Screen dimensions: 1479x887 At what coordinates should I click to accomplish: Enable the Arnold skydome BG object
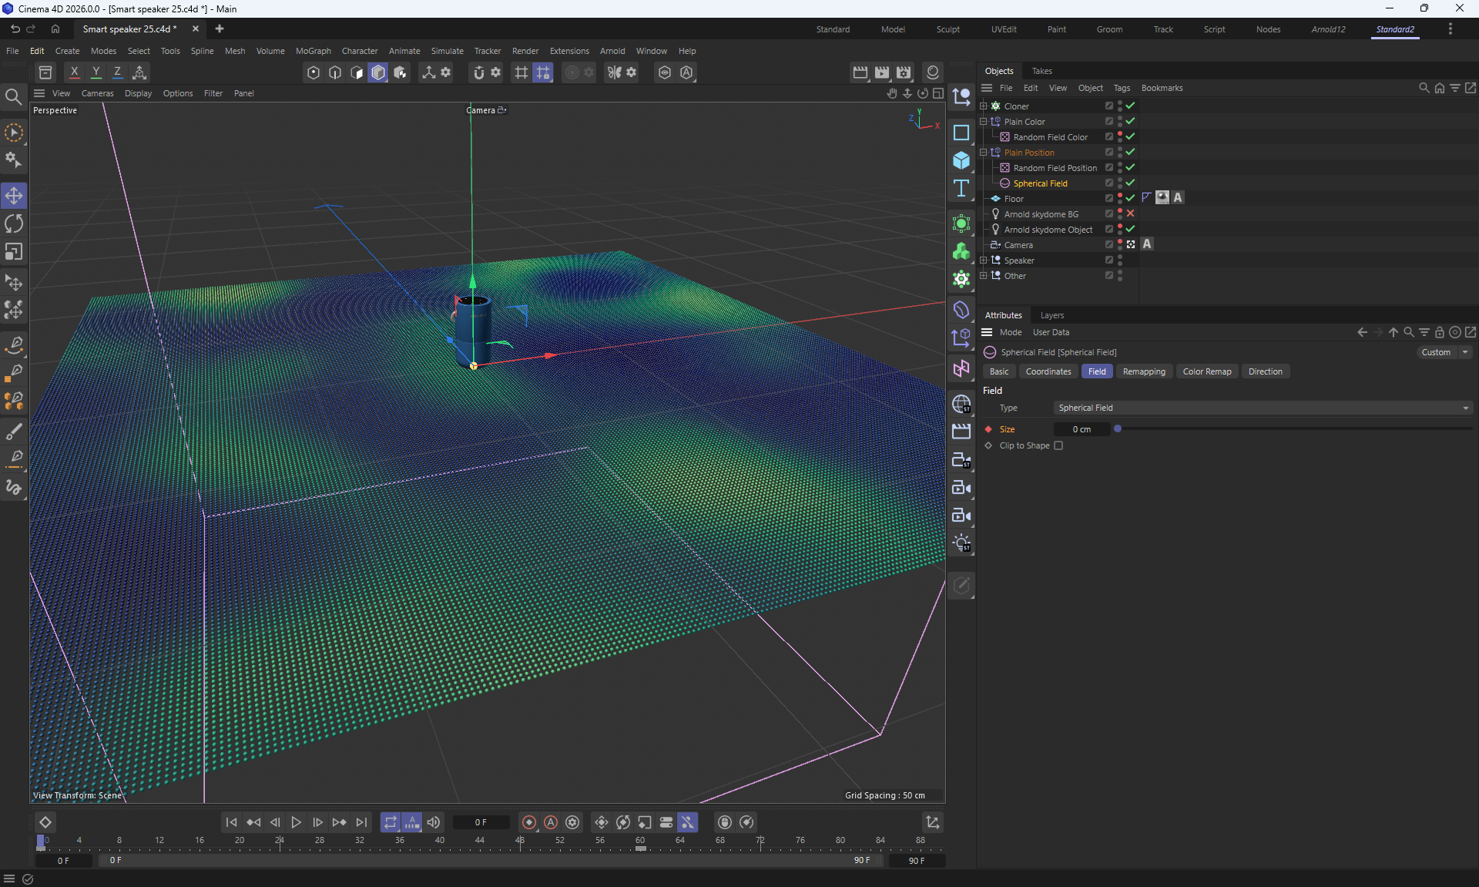click(x=1130, y=213)
